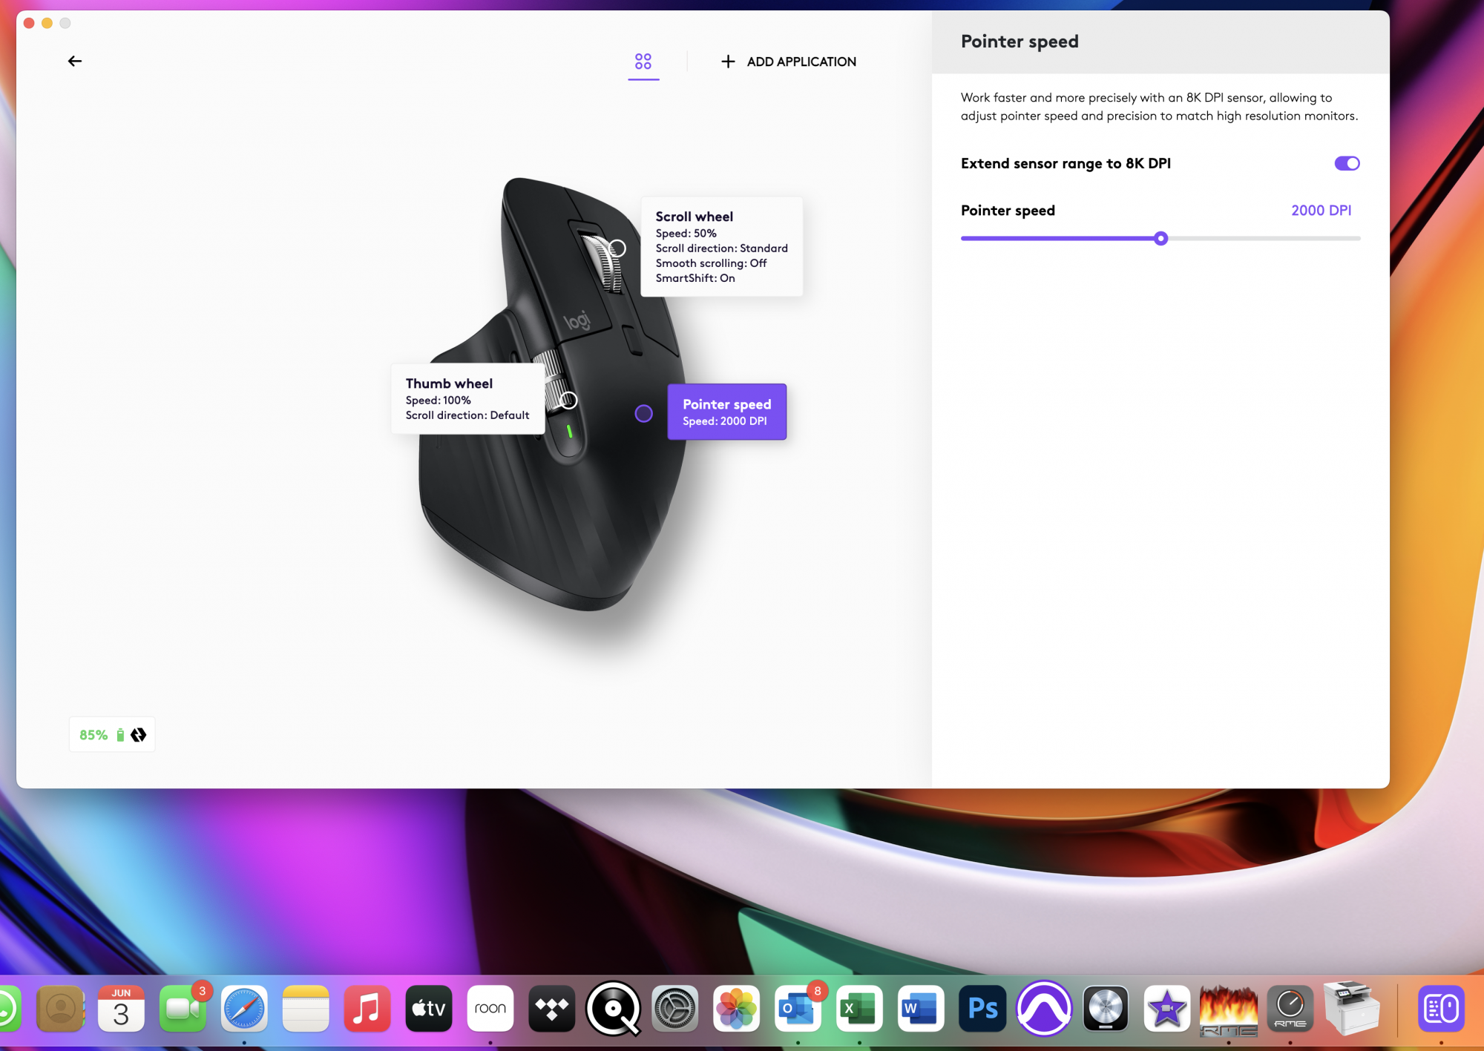The image size is (1484, 1051).
Task: Click the purple pointer speed hotspot circle
Action: [643, 414]
